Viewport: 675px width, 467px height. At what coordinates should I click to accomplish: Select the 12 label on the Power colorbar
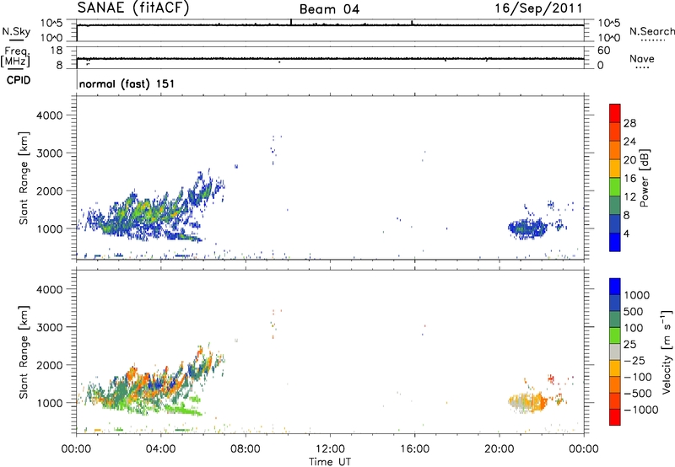(x=629, y=197)
